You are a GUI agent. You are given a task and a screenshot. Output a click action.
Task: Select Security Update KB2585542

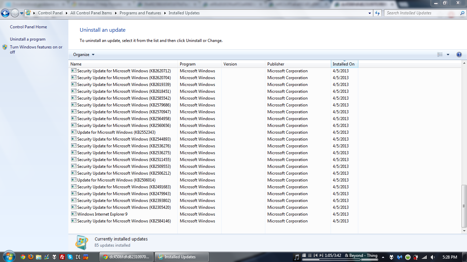pyautogui.click(x=214, y=98)
